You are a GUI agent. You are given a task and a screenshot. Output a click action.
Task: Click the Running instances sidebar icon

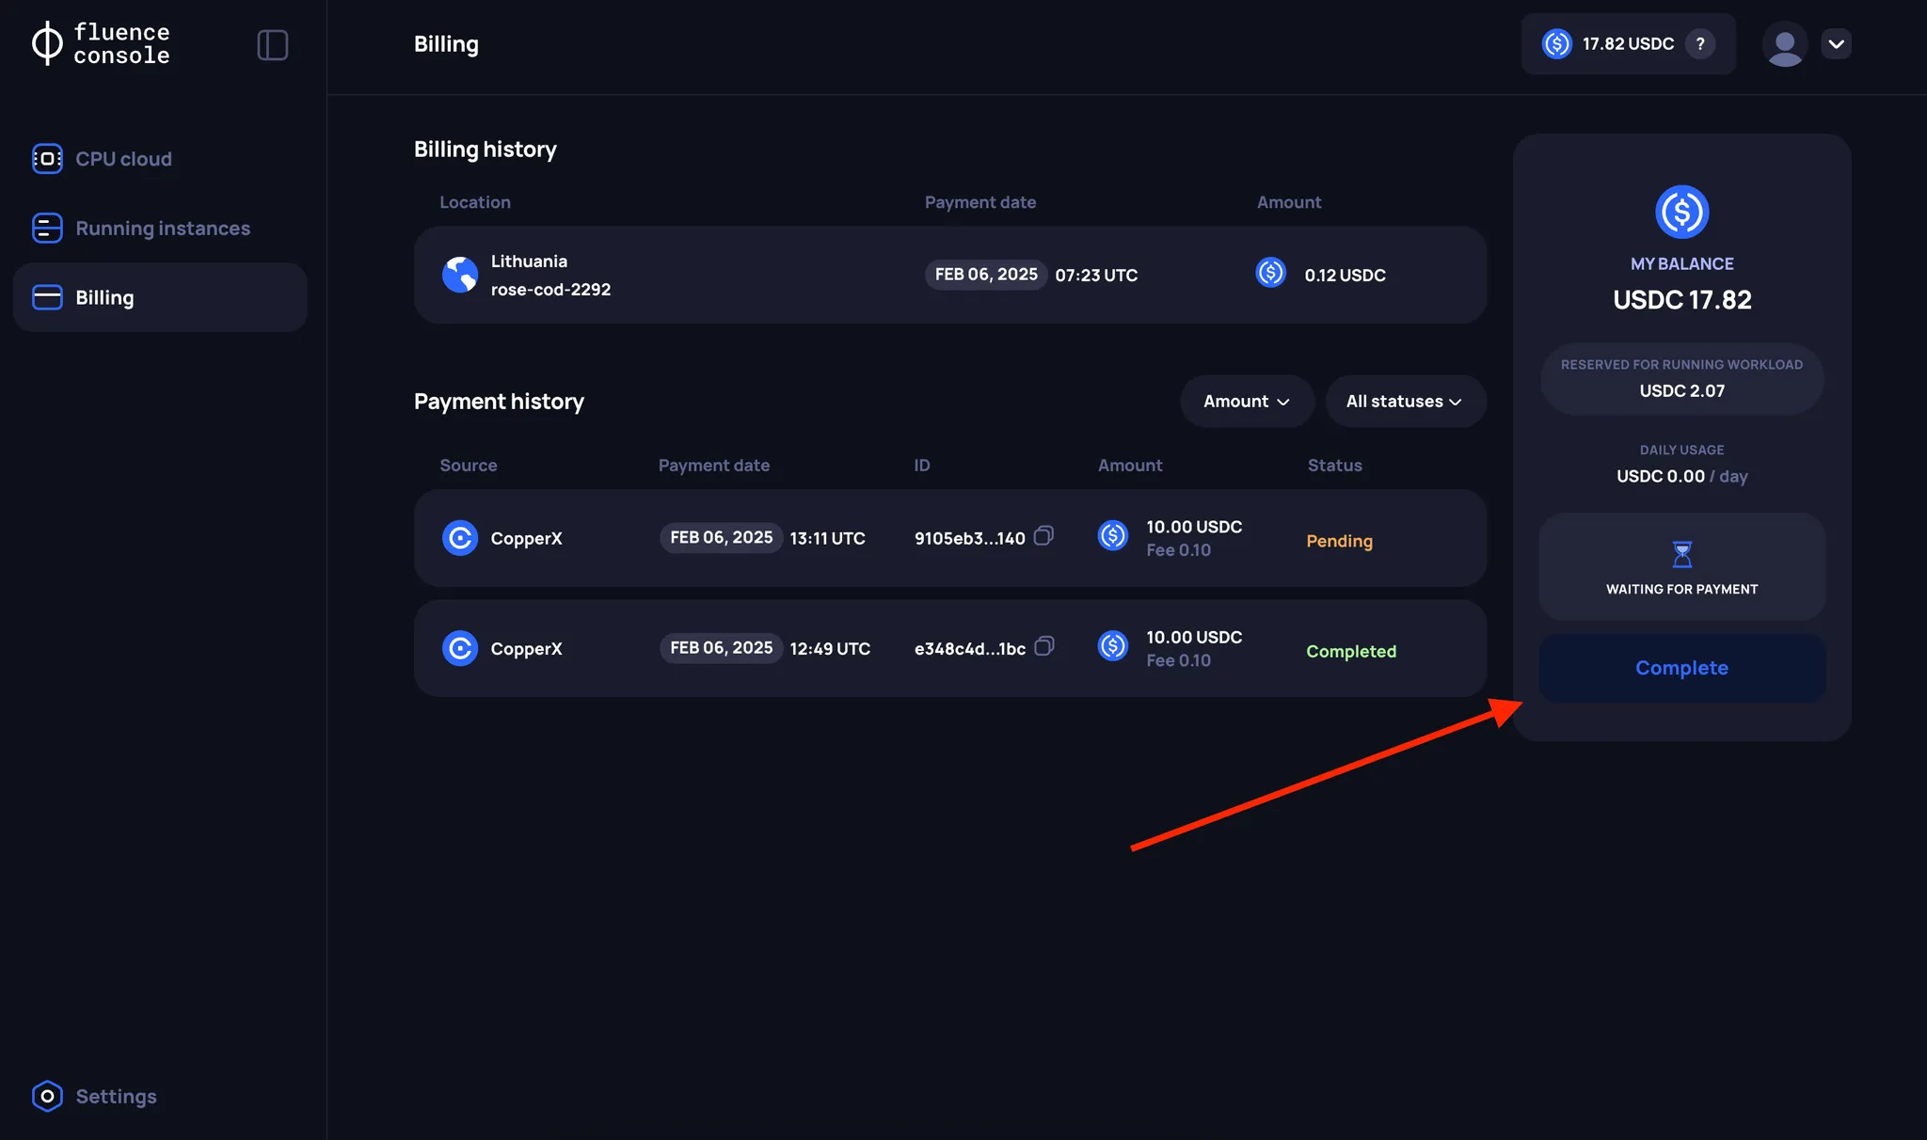click(x=47, y=228)
